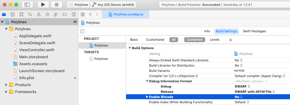
Task: Open the Source Control navigator
Action: 12,14
